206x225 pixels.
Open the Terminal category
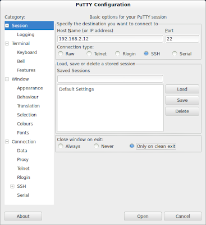(21, 43)
